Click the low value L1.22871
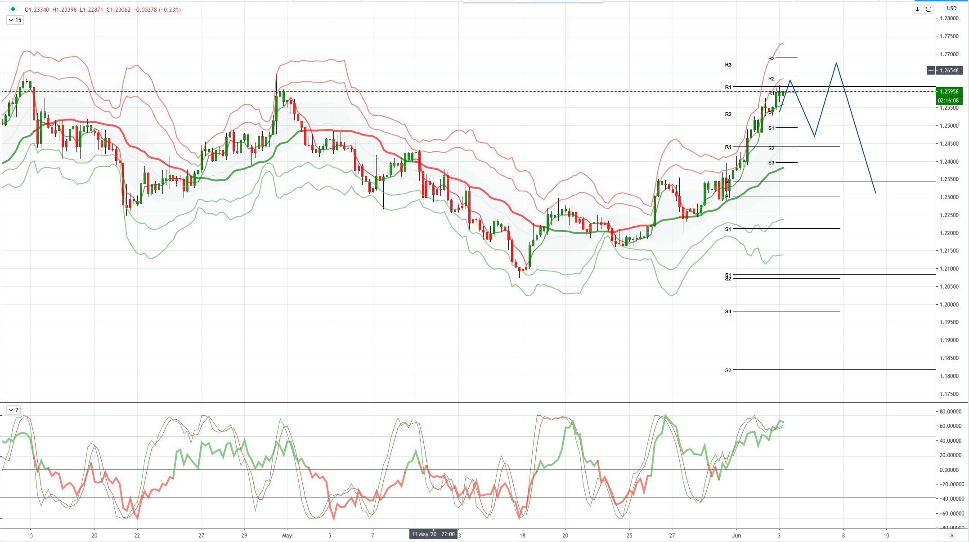Screen dimensions: 969x542 click(x=91, y=9)
